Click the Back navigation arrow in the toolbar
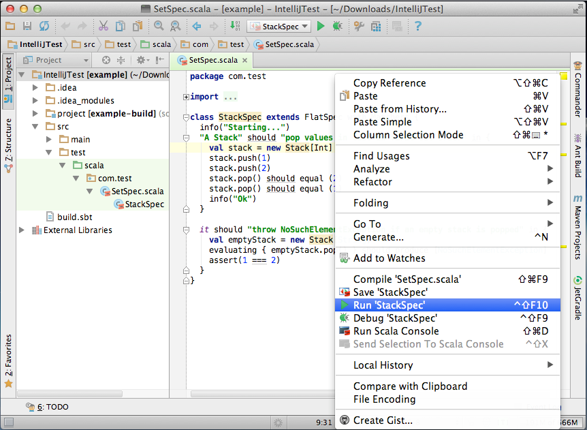Viewport: 587px width, 430px height. pyautogui.click(x=198, y=26)
